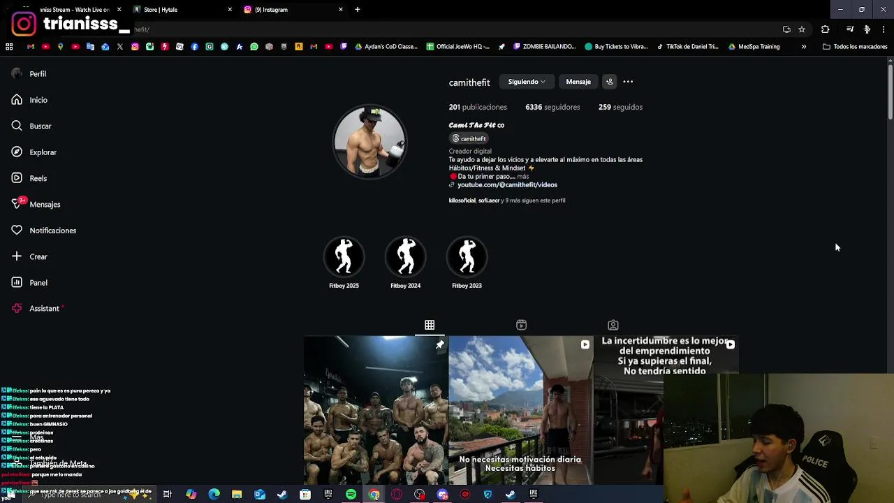Open Microsoft Store from the taskbar
This screenshot has width=894, height=503.
click(305, 495)
